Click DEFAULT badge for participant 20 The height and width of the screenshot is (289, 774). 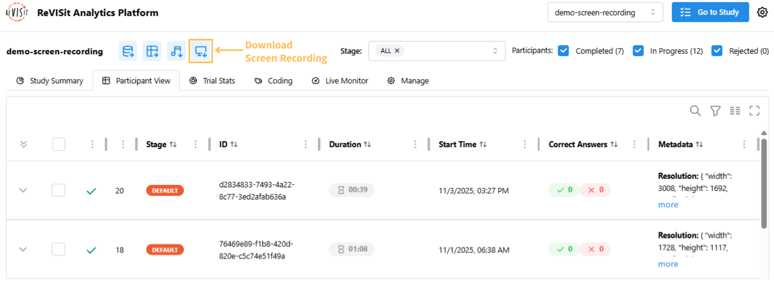click(165, 191)
